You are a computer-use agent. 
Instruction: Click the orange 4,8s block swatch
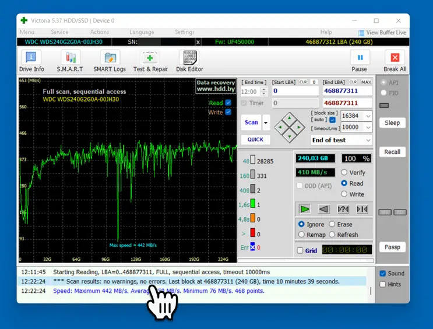[x=253, y=218]
